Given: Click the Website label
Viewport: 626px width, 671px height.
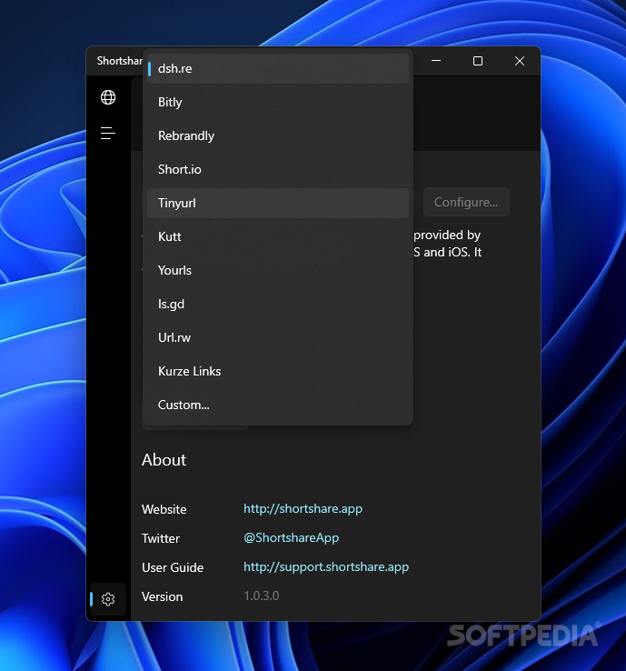Looking at the screenshot, I should click(164, 509).
